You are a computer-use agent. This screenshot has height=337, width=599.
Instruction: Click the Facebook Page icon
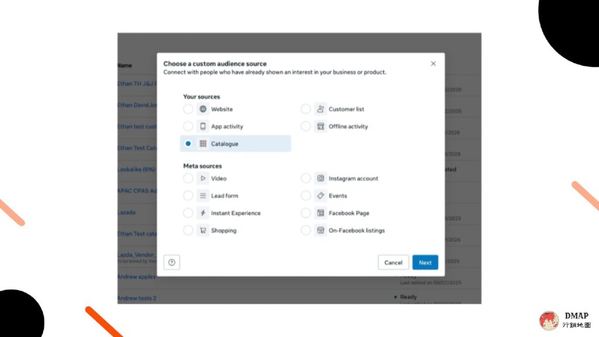(321, 213)
